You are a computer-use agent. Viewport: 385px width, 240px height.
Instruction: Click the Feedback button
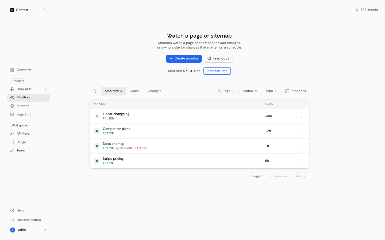pos(296,91)
